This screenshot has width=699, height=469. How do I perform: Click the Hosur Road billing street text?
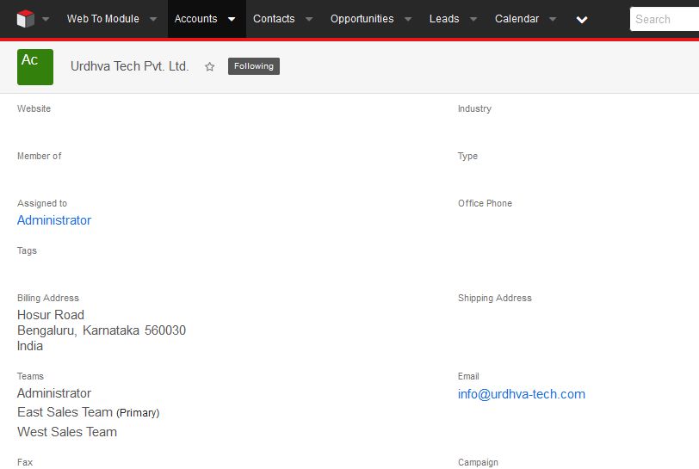pyautogui.click(x=51, y=315)
